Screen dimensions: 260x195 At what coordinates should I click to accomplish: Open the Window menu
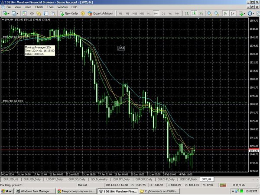[x=62, y=7]
